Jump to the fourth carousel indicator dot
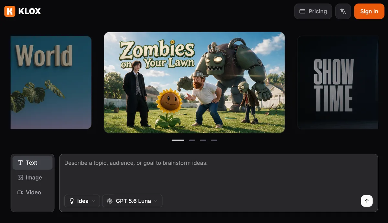The height and width of the screenshot is (223, 388). pos(214,141)
